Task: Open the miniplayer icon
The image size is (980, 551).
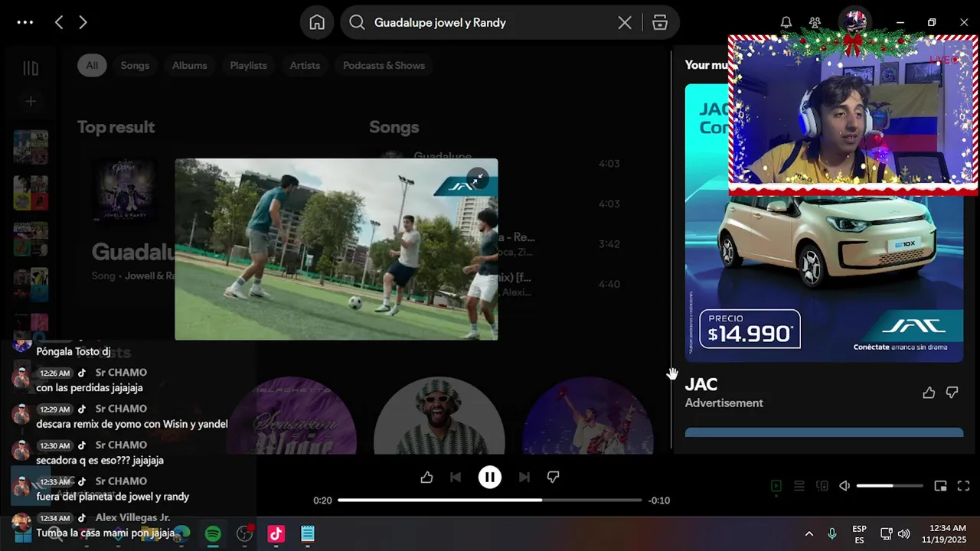Action: [x=940, y=486]
